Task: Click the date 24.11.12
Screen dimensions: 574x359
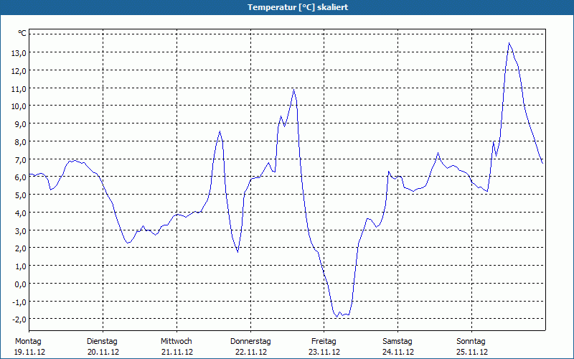Action: point(398,352)
